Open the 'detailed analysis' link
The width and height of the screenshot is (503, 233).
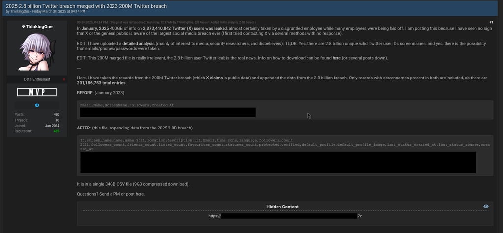pos(139,43)
